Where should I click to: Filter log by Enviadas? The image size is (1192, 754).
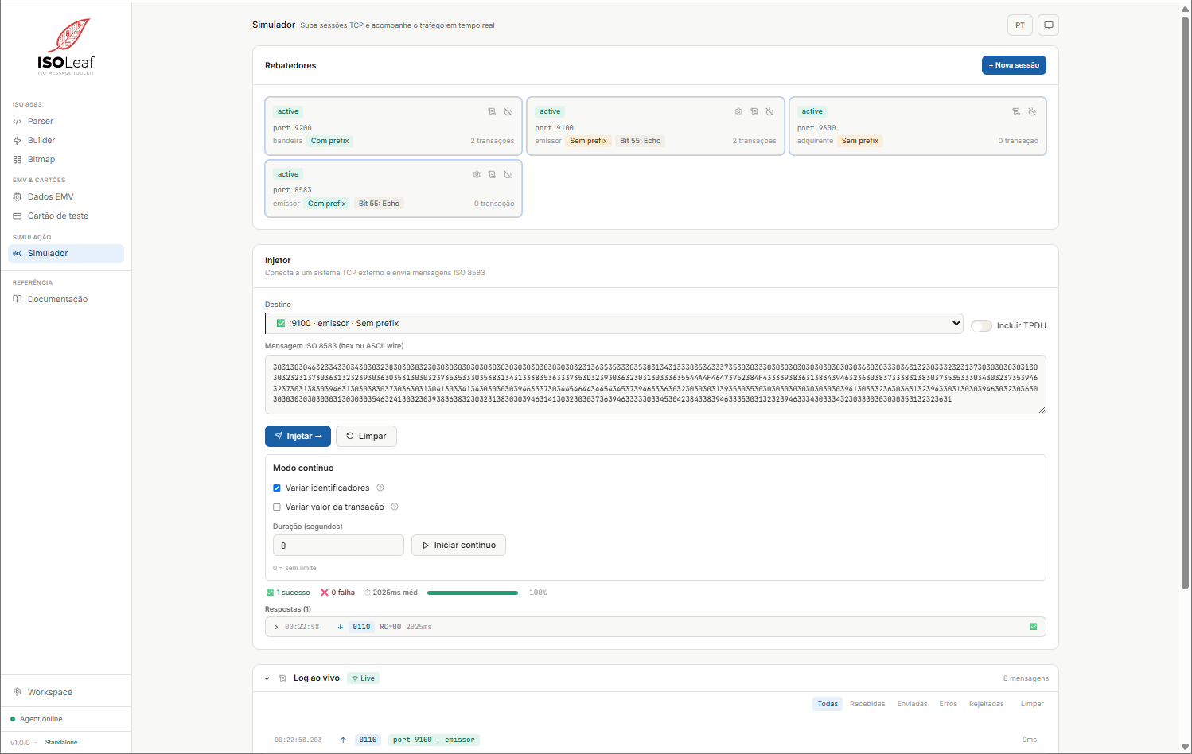click(912, 704)
